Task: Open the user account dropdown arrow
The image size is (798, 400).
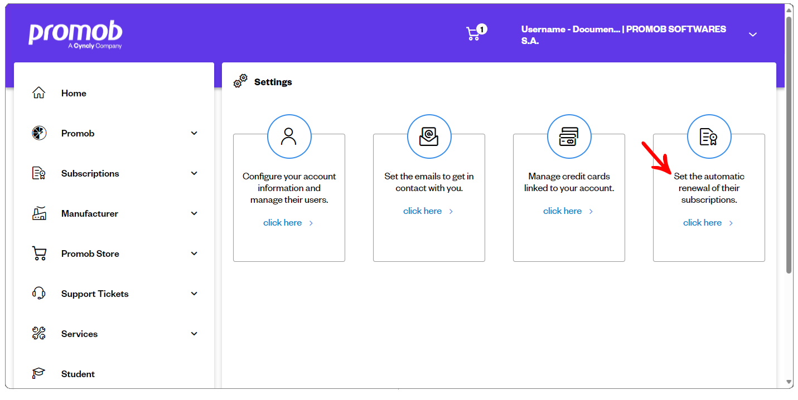Action: [x=753, y=35]
